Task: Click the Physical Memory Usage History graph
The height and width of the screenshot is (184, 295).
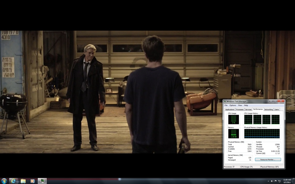Action: (x=262, y=133)
